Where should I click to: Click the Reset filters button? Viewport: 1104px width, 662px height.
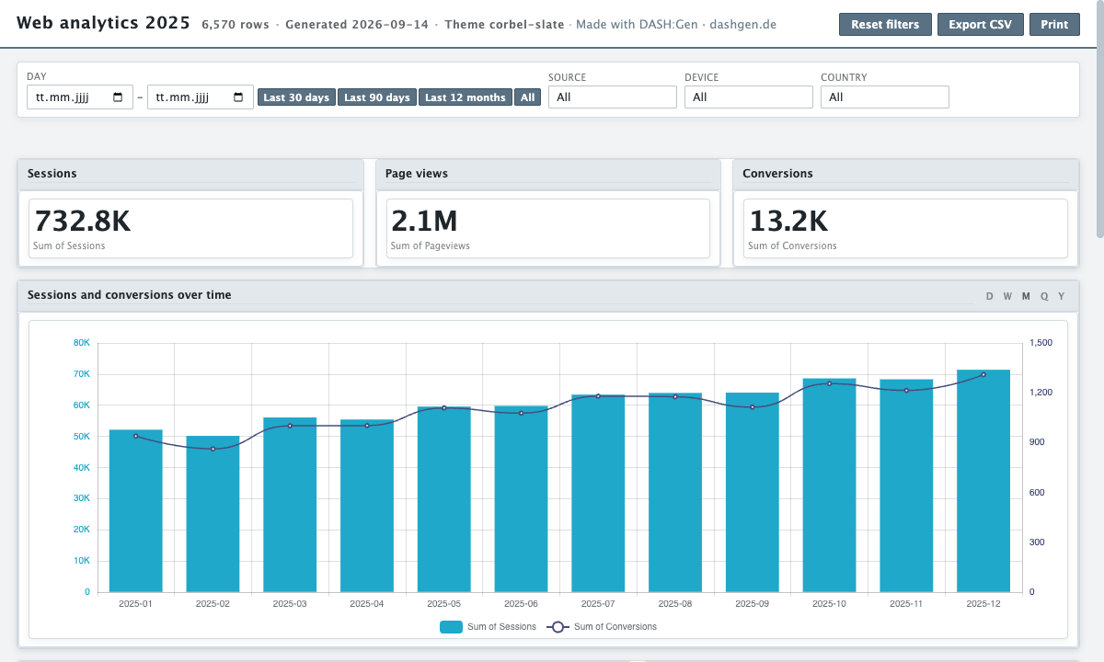pyautogui.click(x=885, y=25)
